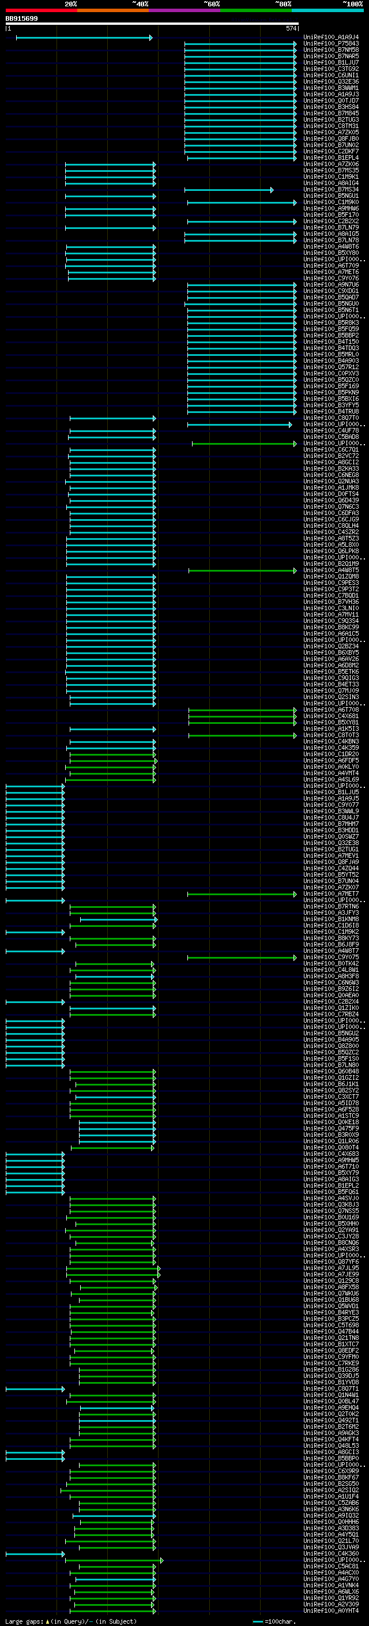This screenshot has height=1626, width=369.
Task: Click the cyan alignment bar for UniRef100_A9EHQ4
Action: (x=117, y=1408)
